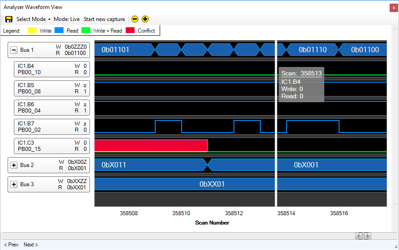Zoom in with the yellow plus icon
This screenshot has width=399, height=250.
coord(145,19)
